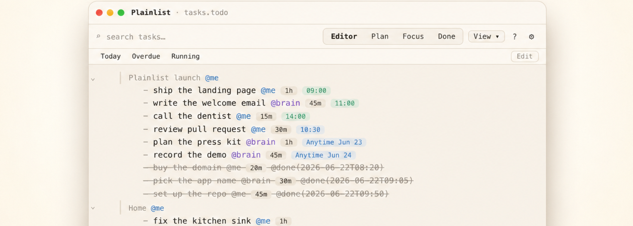Image resolution: width=633 pixels, height=226 pixels.
Task: Click the 1h duration on landing page task
Action: click(289, 91)
